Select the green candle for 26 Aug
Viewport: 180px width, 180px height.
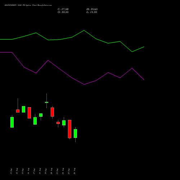(75, 134)
